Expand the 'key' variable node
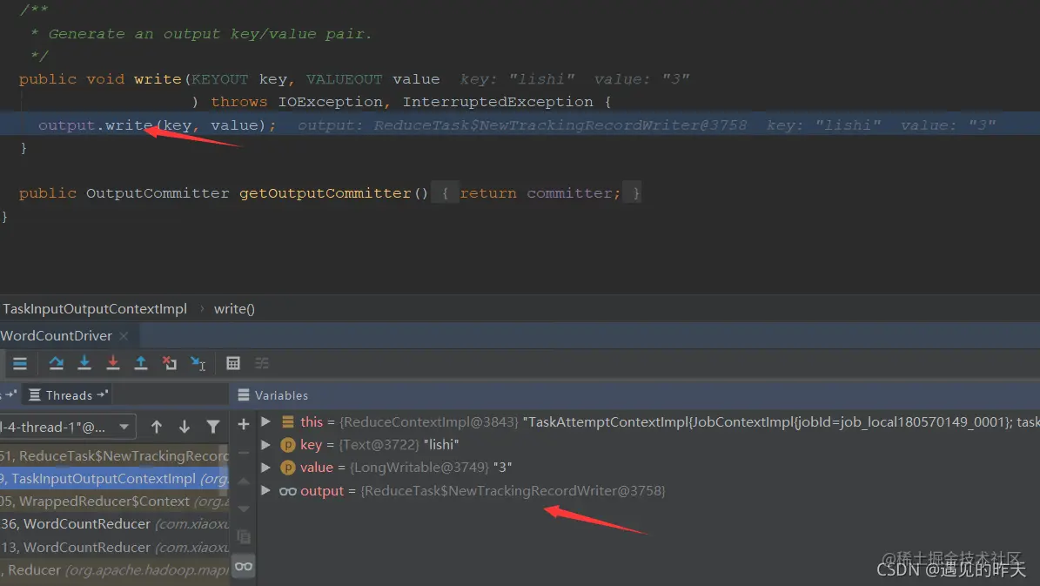Viewport: 1040px width, 586px height. coord(266,445)
